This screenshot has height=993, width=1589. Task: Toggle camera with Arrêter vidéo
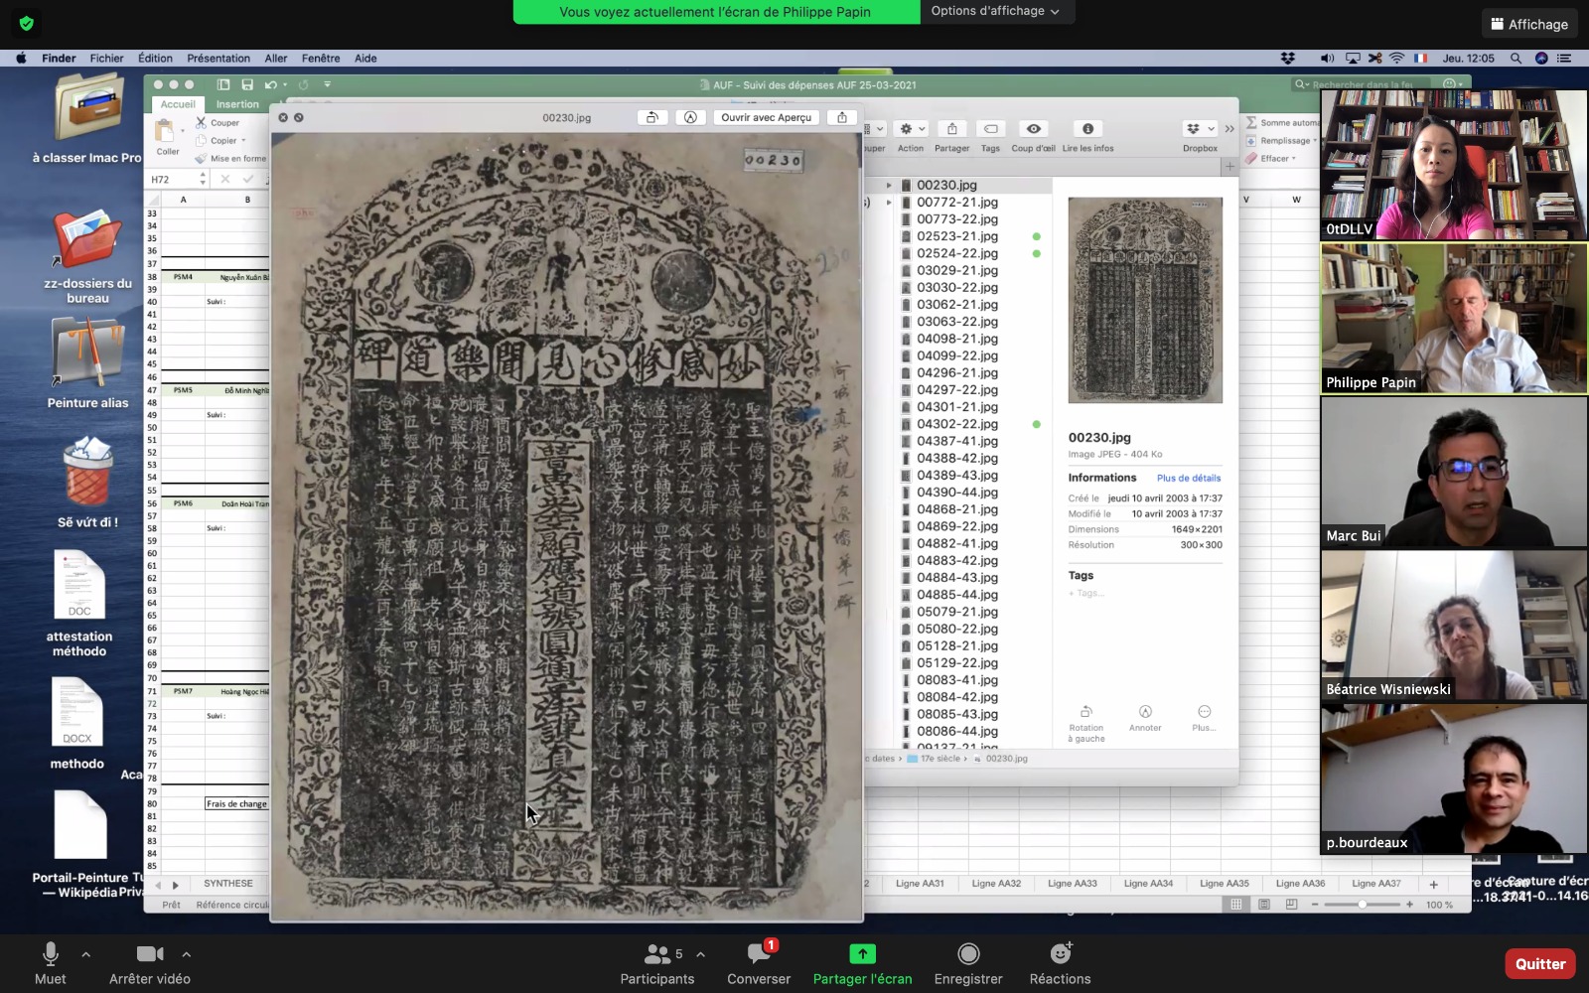coord(150,954)
